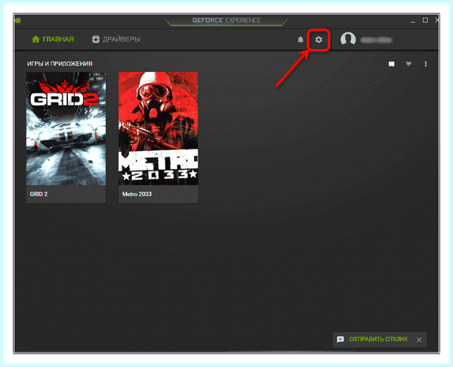The image size is (453, 367).
Task: Switch to the Драйверы tab
Action: click(x=116, y=39)
